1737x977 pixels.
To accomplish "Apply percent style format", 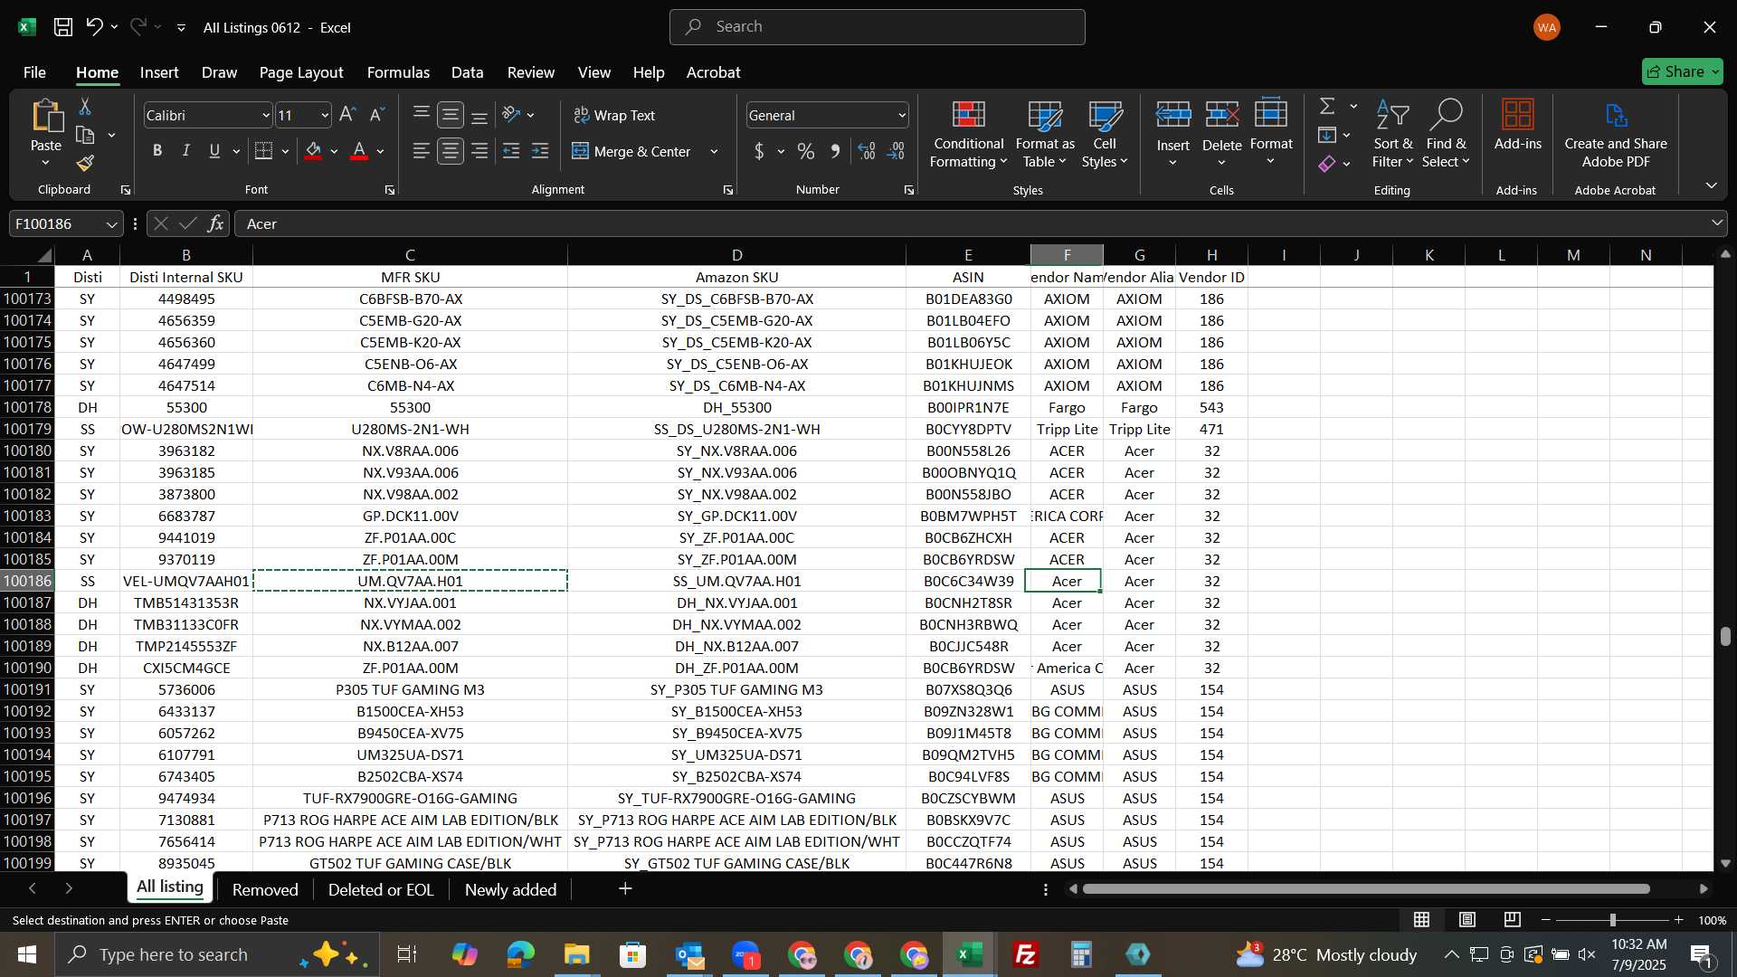I will tap(806, 151).
